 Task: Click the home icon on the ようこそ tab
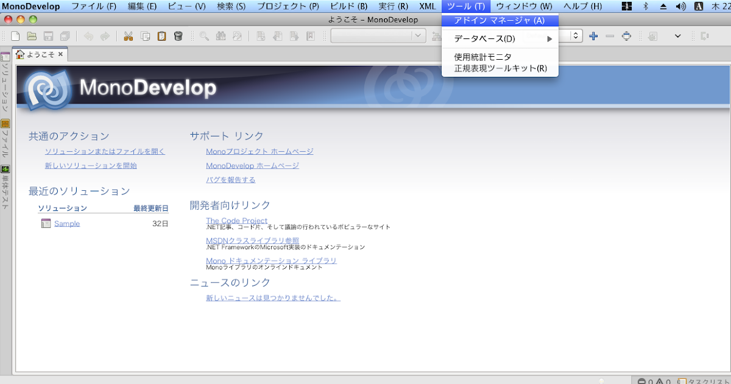20,54
